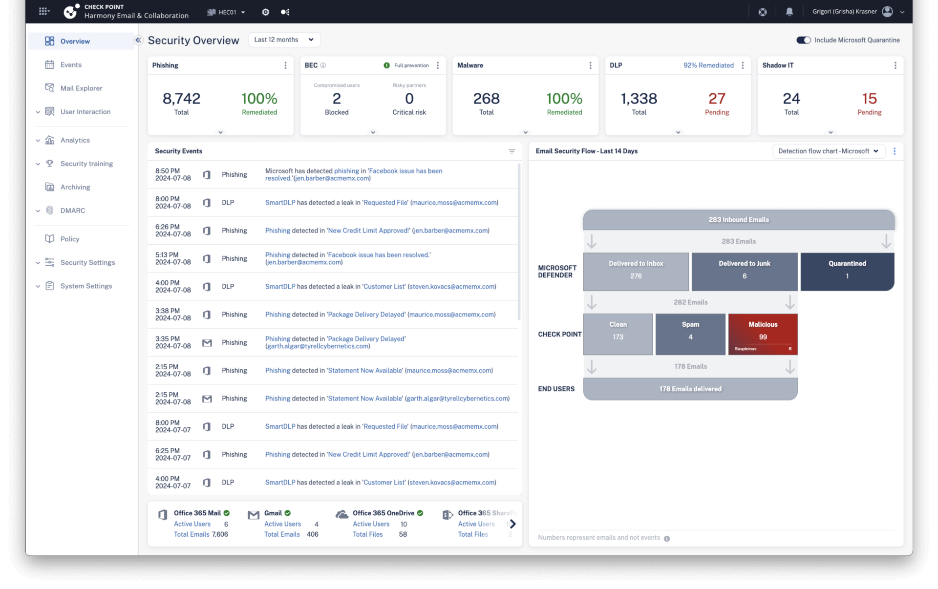This screenshot has height=589, width=938.
Task: Click the Phishing section icon
Action: coord(285,65)
